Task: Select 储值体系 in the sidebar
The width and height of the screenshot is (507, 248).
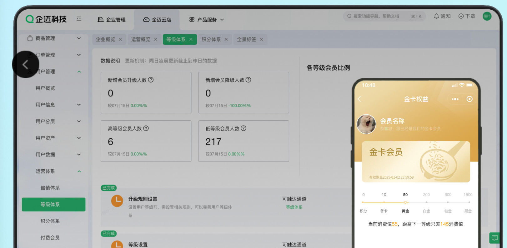Action: tap(50, 188)
